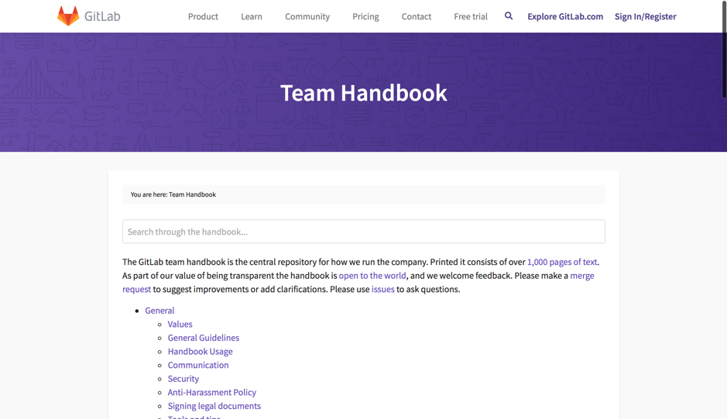Go to General Guidelines
This screenshot has width=727, height=419.
[x=203, y=338]
